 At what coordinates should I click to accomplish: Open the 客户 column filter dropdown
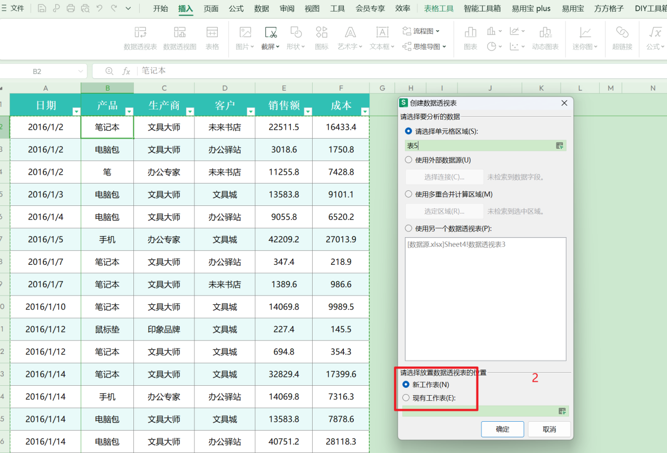[x=251, y=111]
